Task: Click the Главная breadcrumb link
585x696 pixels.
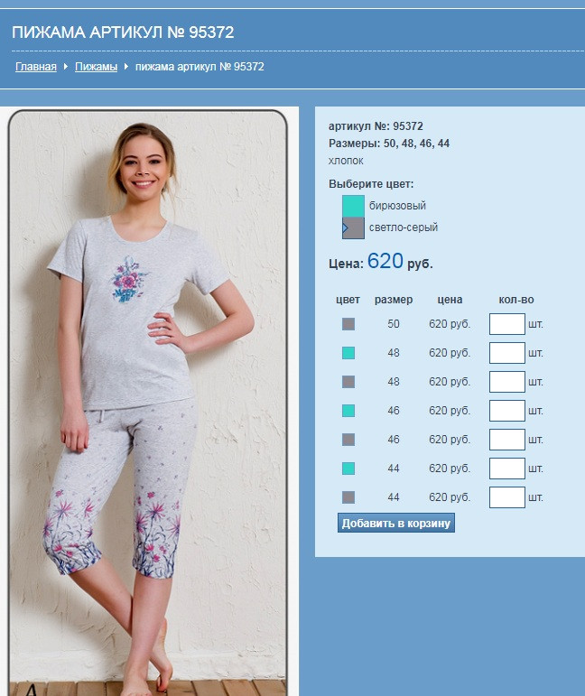Action: pyautogui.click(x=36, y=67)
